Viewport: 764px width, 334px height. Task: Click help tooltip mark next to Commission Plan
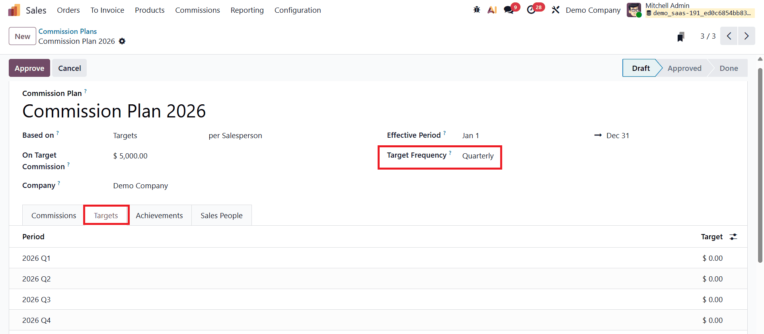tap(85, 91)
